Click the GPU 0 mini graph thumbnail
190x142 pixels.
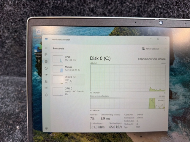click(x=58, y=91)
